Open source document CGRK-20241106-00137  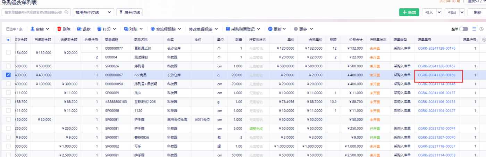click(436, 93)
